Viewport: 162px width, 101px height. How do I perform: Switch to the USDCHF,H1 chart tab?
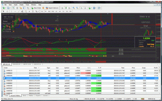[37, 64]
